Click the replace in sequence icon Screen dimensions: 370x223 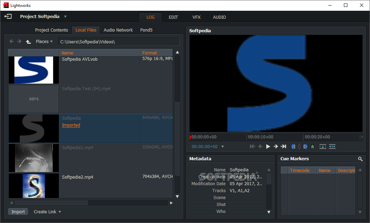332,147
